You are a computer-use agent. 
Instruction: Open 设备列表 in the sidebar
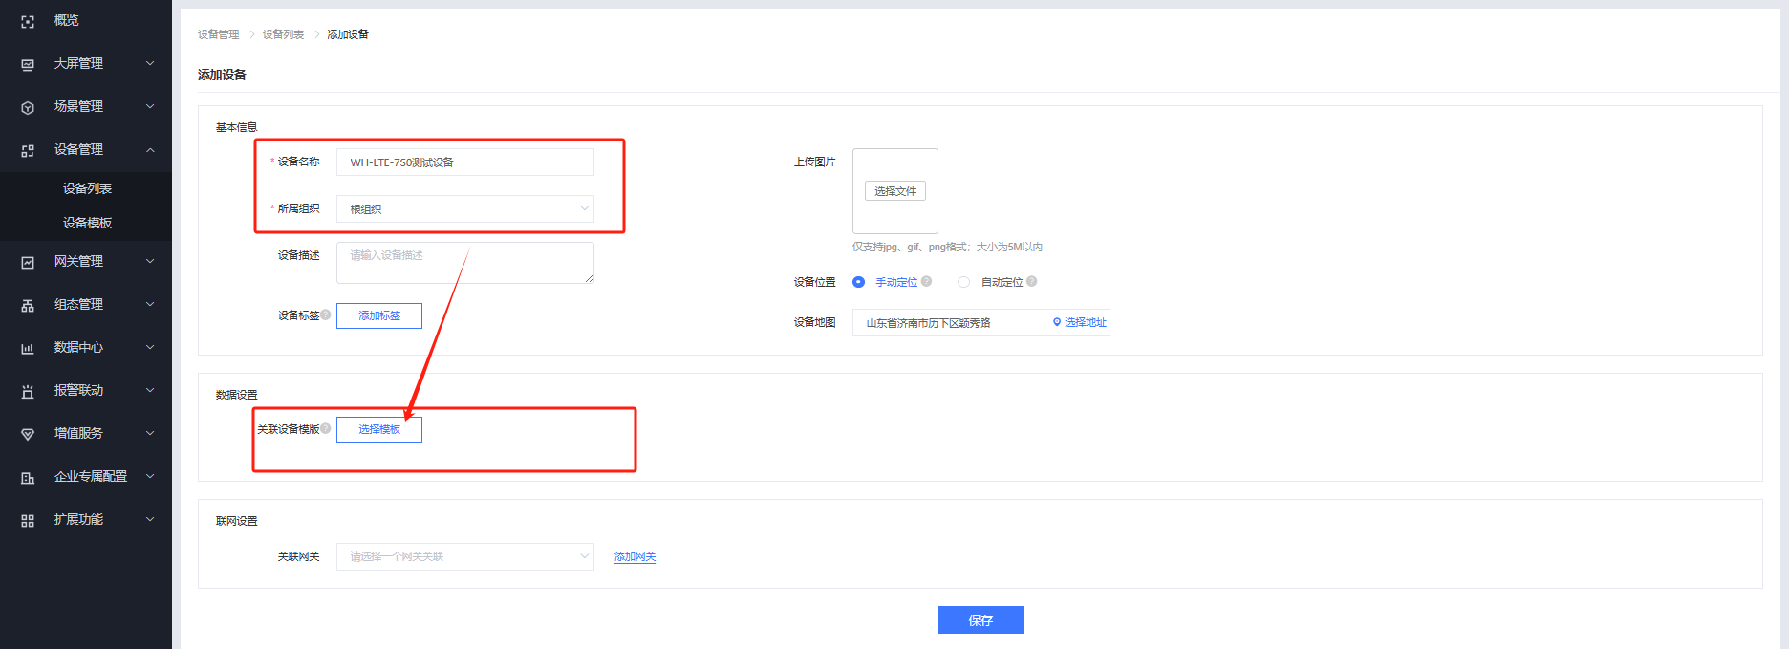click(x=87, y=189)
